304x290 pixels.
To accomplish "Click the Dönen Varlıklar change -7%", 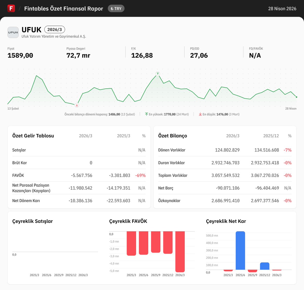I will [x=288, y=150].
